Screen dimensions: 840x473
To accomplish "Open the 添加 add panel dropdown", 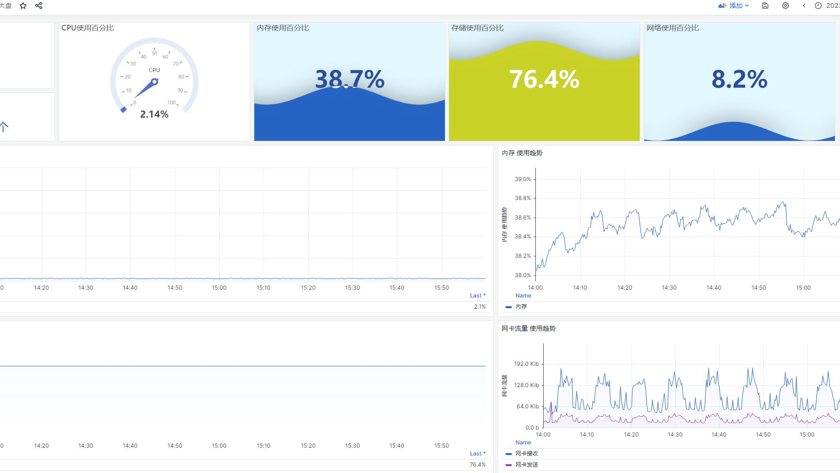I will [x=734, y=6].
